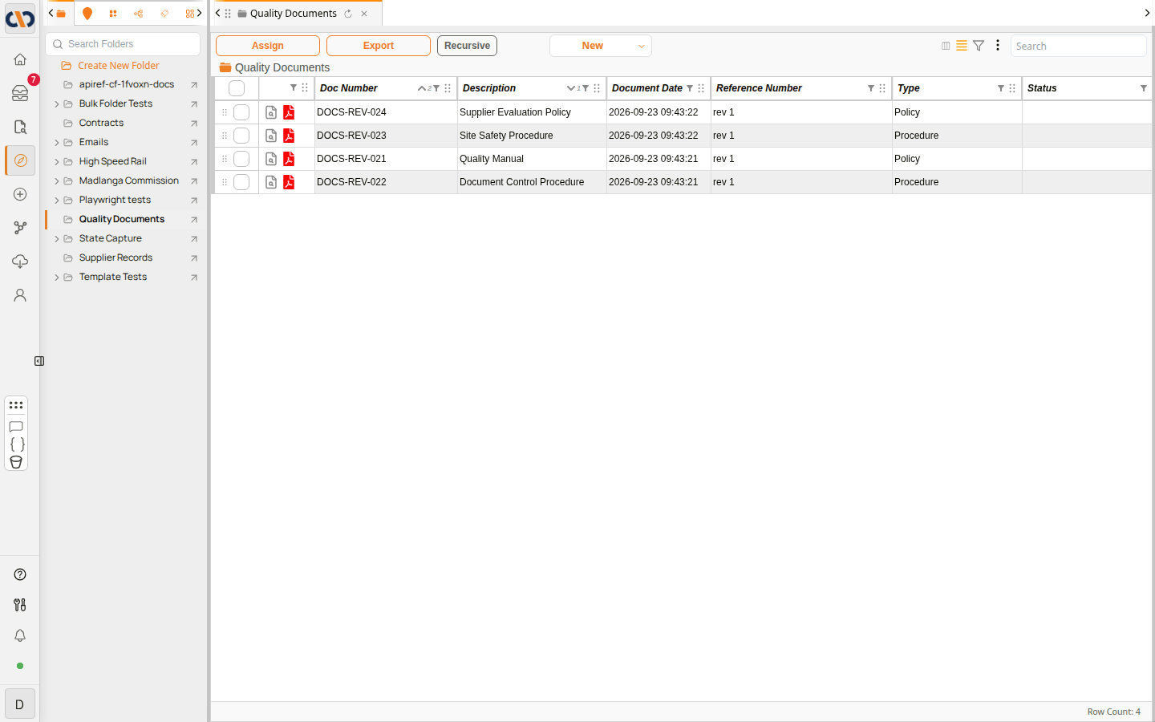The width and height of the screenshot is (1155, 722).
Task: Open the notifications bell icon
Action: 20,635
